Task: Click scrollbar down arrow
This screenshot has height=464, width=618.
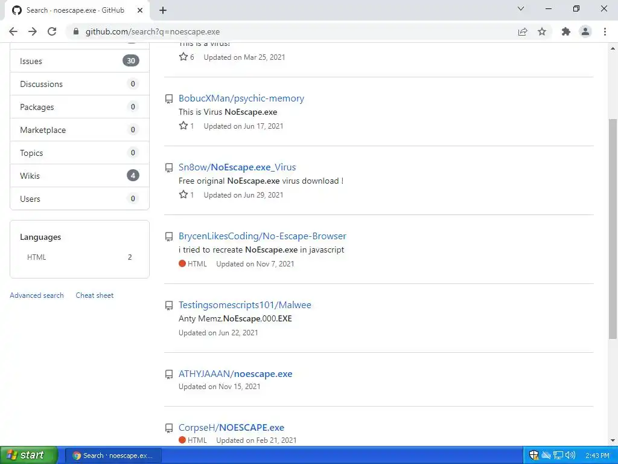Action: (x=613, y=440)
